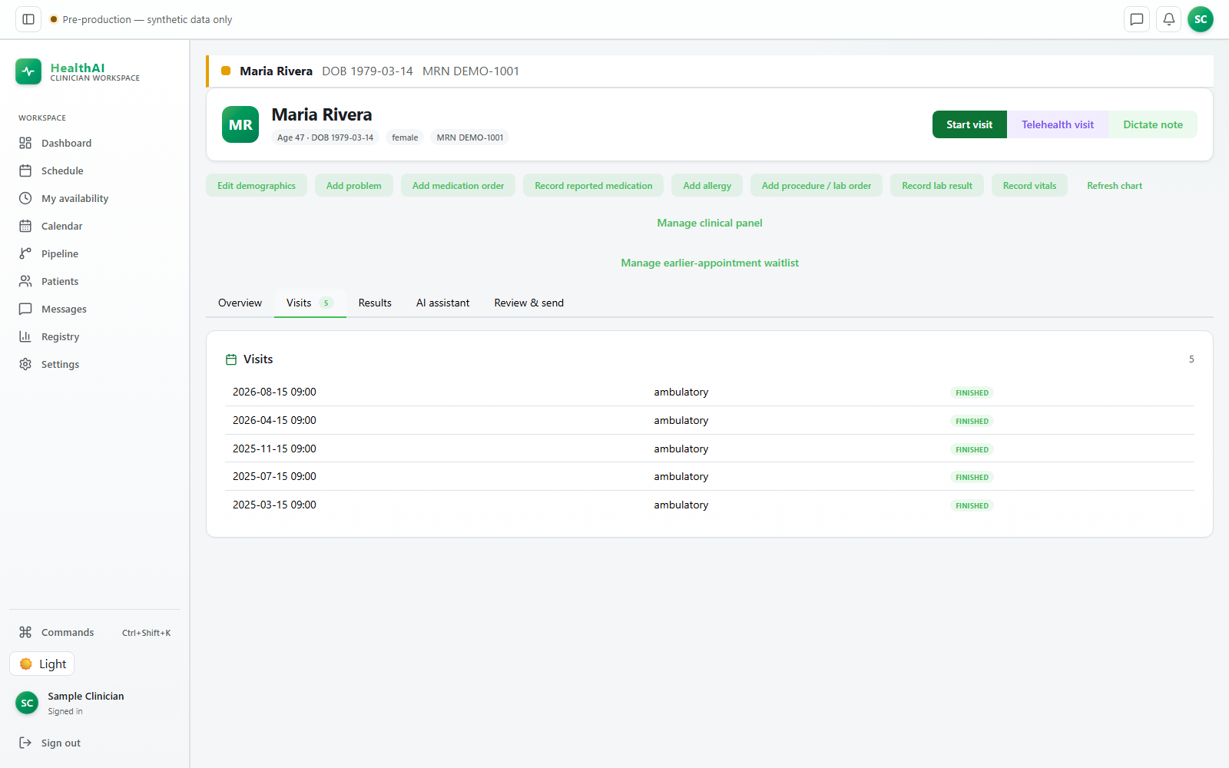This screenshot has height=768, width=1229.
Task: Open the chat messages icon in top bar
Action: 1137,19
